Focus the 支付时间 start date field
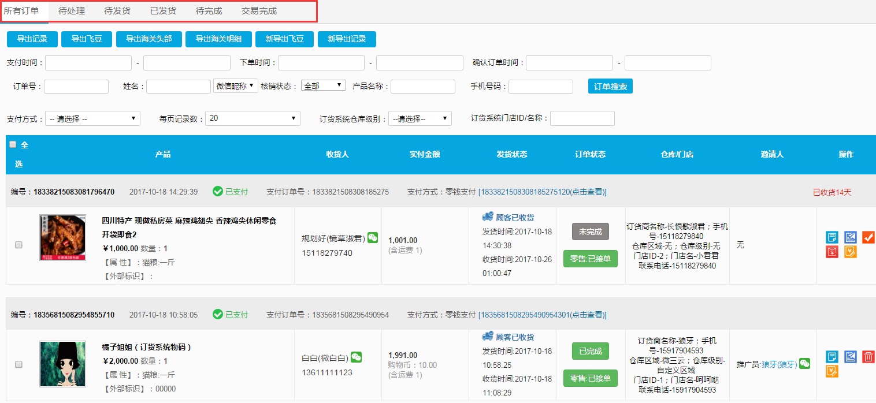Screen dimensions: 876x403 click(x=88, y=63)
